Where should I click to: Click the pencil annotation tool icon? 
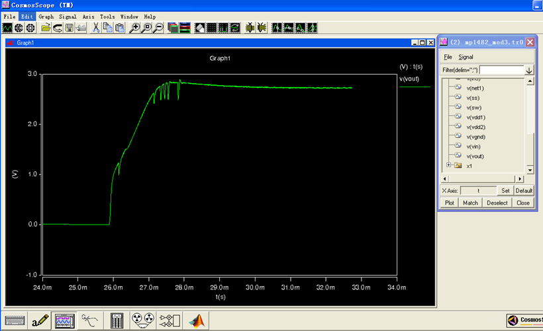pos(40,320)
